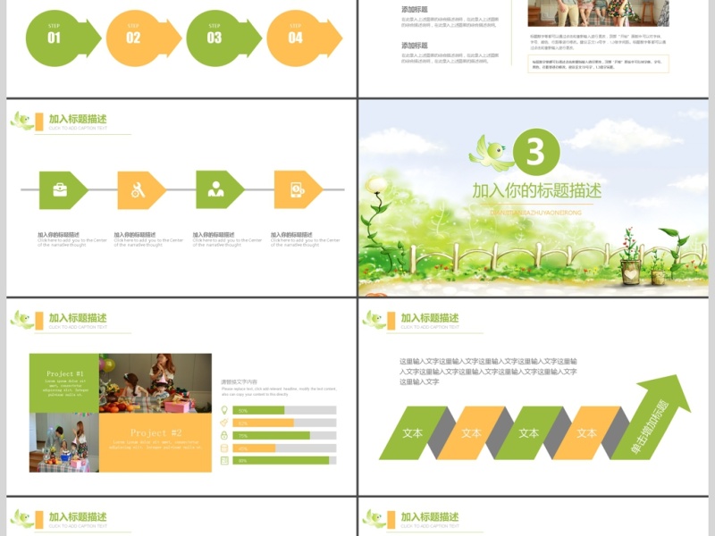Click the orange Project #2 tile
Screen dimensions: 715x536
point(155,441)
